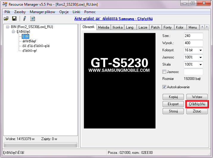
Task: Open the Linki menu
Action: pyautogui.click(x=76, y=12)
